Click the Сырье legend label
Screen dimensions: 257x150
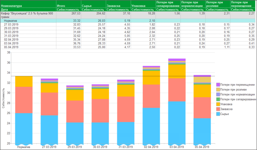pyautogui.click(x=225, y=114)
